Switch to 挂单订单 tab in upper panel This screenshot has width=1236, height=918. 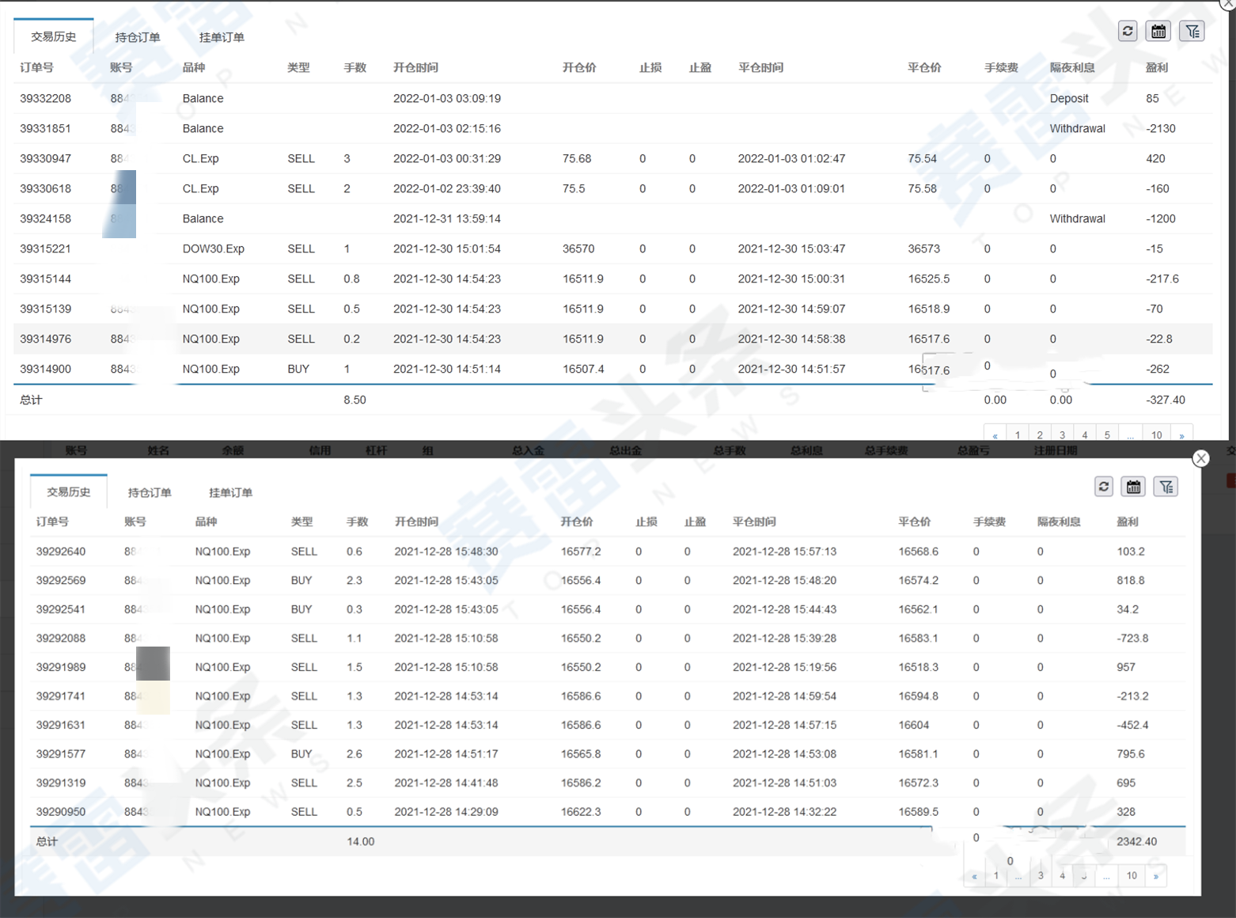(x=222, y=37)
